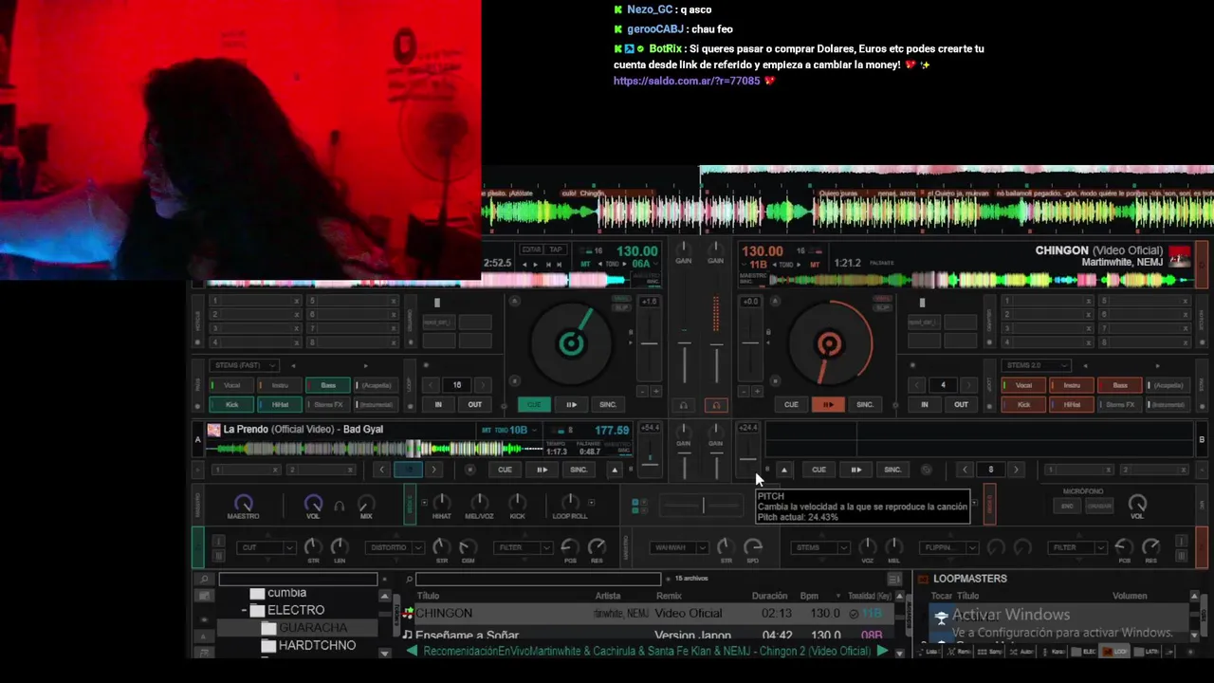Toggle the right deck Kick stem
The image size is (1214, 683).
click(1023, 404)
